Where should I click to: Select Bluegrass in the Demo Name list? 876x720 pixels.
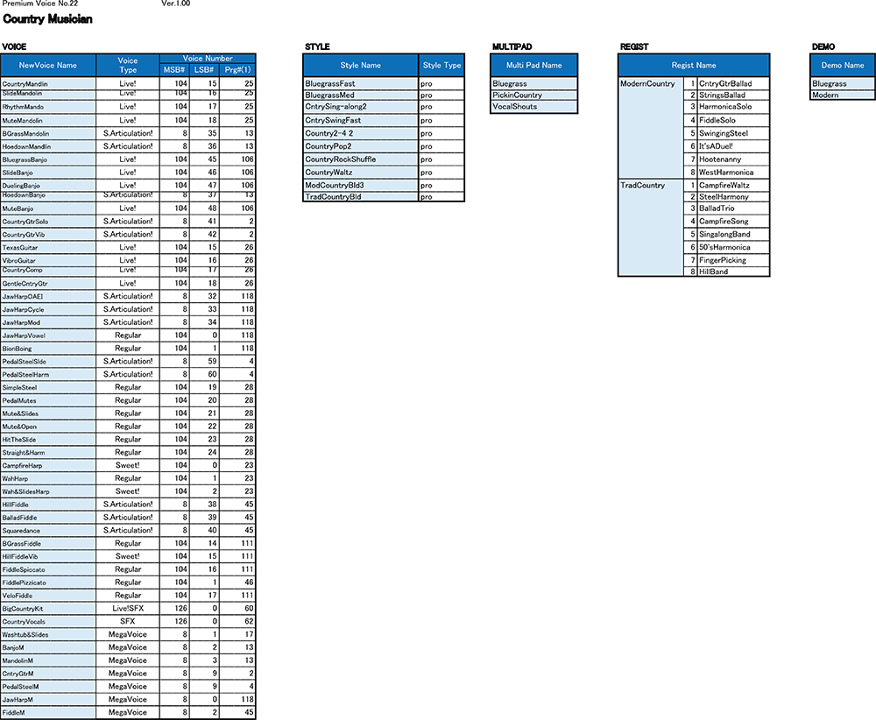point(842,84)
